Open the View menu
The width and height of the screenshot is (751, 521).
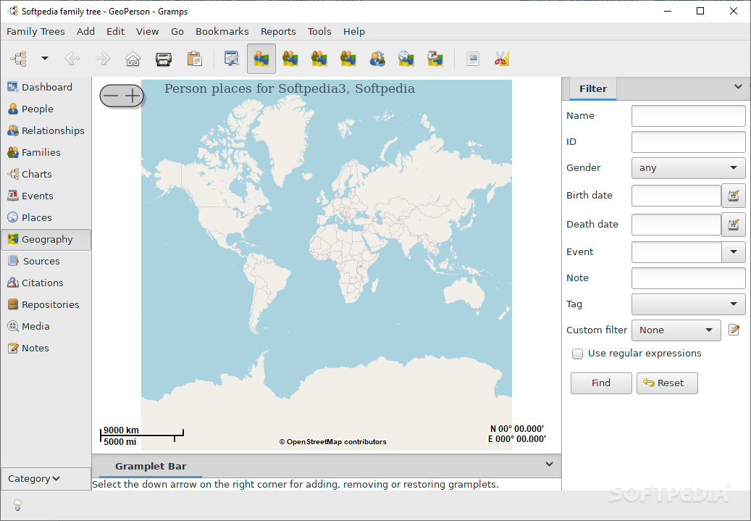[x=147, y=32]
